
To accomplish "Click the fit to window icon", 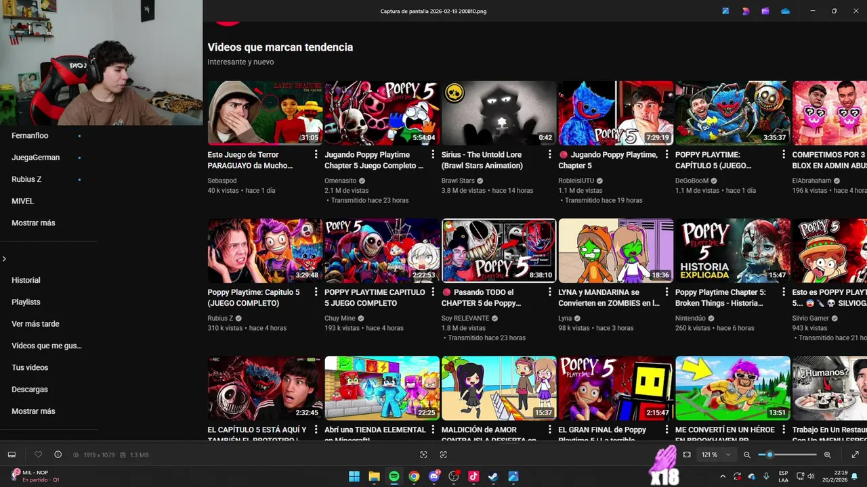I will click(687, 455).
